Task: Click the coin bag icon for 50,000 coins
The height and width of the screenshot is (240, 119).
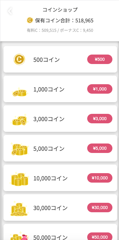Action: (x=19, y=237)
